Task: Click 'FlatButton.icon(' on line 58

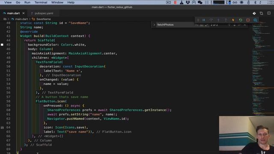Action: point(51,101)
